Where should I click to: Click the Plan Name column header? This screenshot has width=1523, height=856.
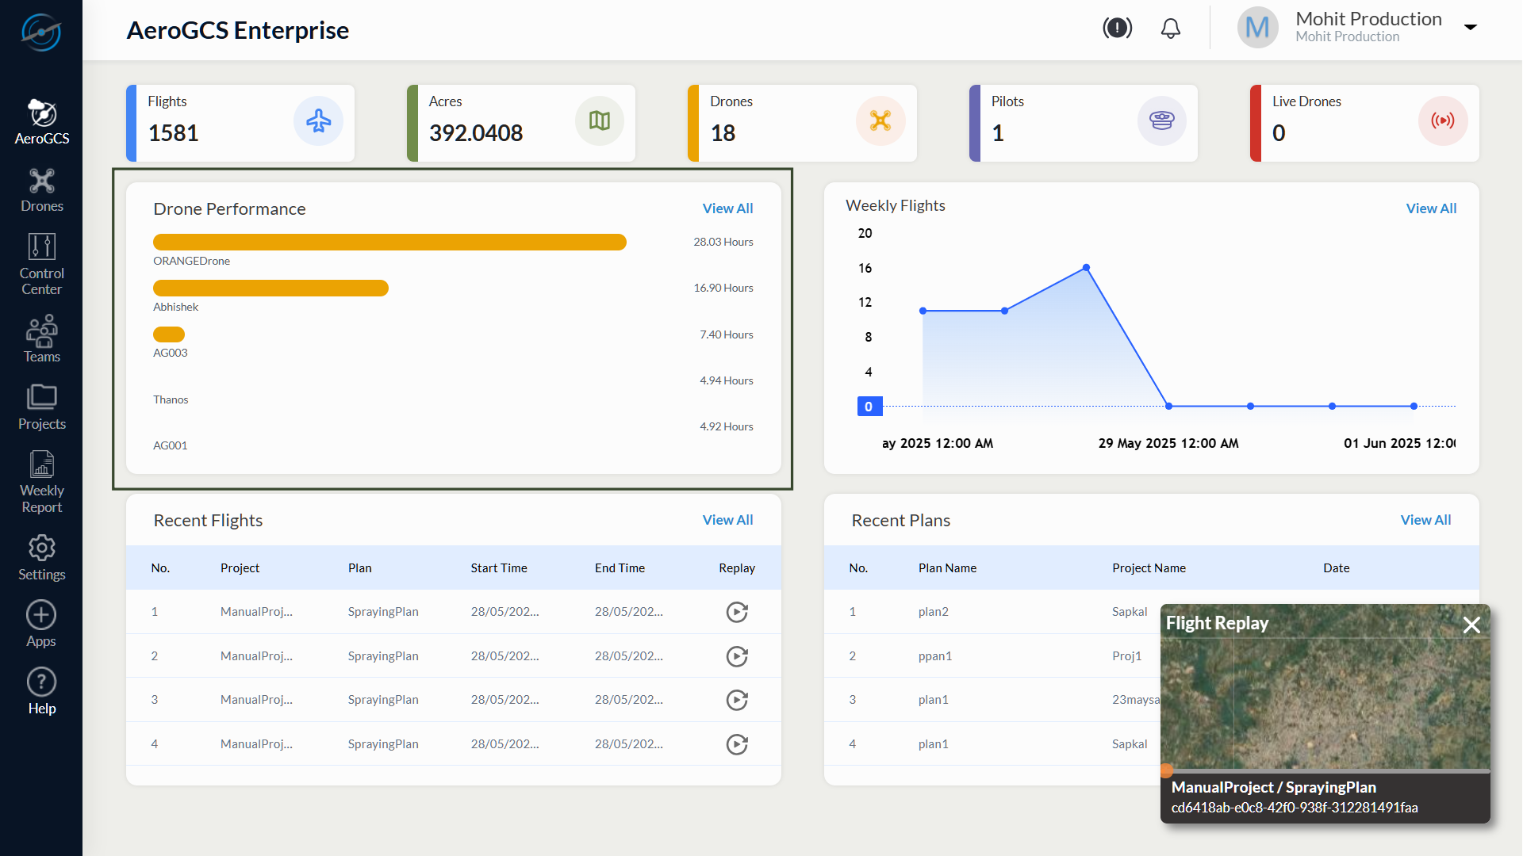[x=947, y=568]
